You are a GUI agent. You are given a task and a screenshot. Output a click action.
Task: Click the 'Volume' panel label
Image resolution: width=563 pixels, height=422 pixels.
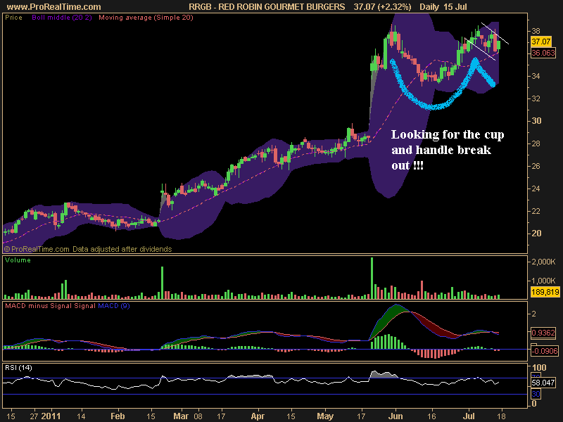click(x=18, y=260)
